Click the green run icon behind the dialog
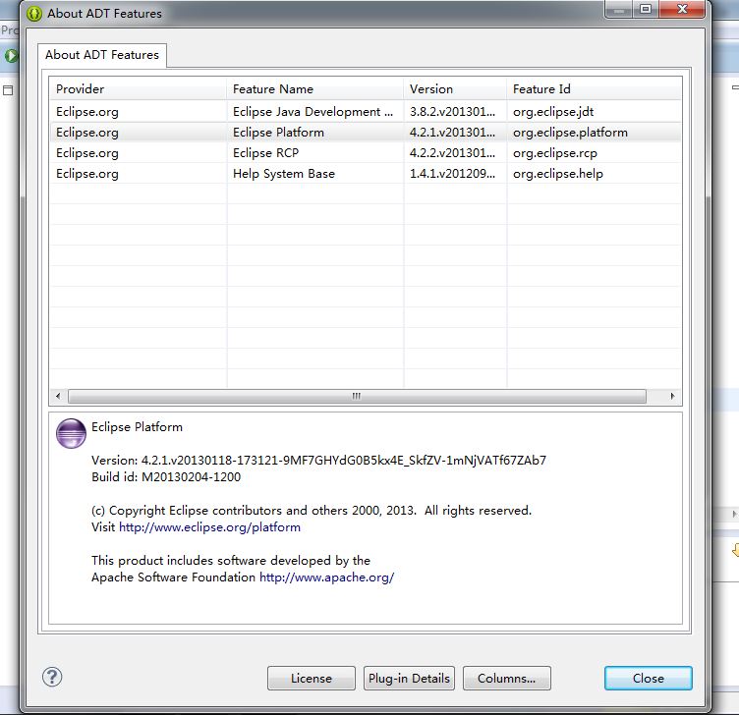Screen dimensions: 739x715 [x=11, y=56]
